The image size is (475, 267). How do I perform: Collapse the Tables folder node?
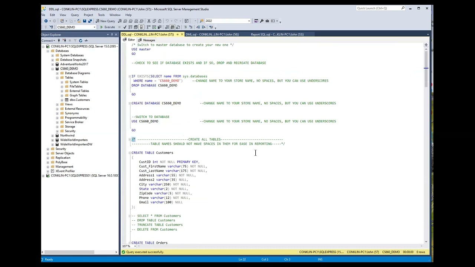[57, 78]
